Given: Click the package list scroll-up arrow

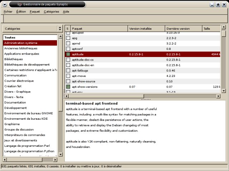Looking at the screenshot, I should click(224, 27).
